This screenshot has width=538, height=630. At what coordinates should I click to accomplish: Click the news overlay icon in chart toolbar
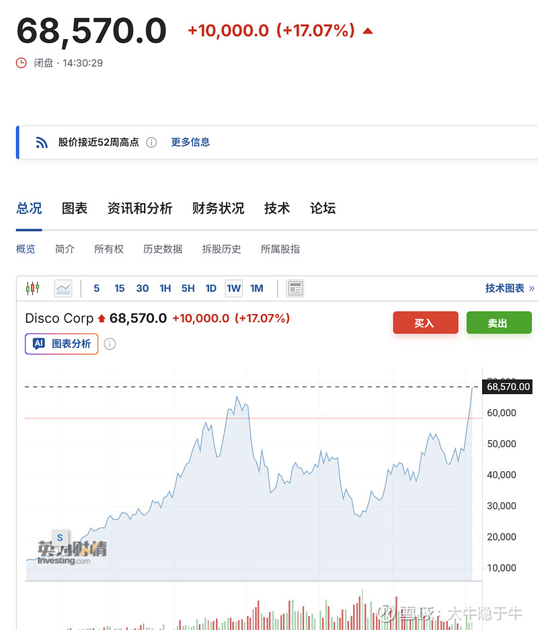pos(295,288)
